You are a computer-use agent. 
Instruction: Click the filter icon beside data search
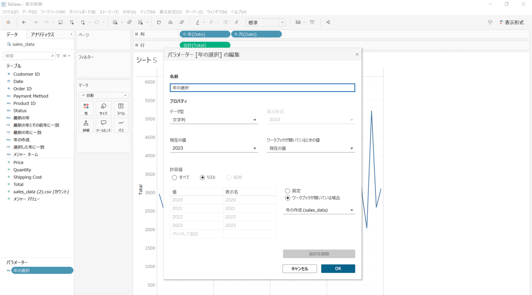tap(58, 56)
